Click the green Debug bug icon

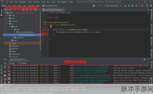click(x=129, y=6)
